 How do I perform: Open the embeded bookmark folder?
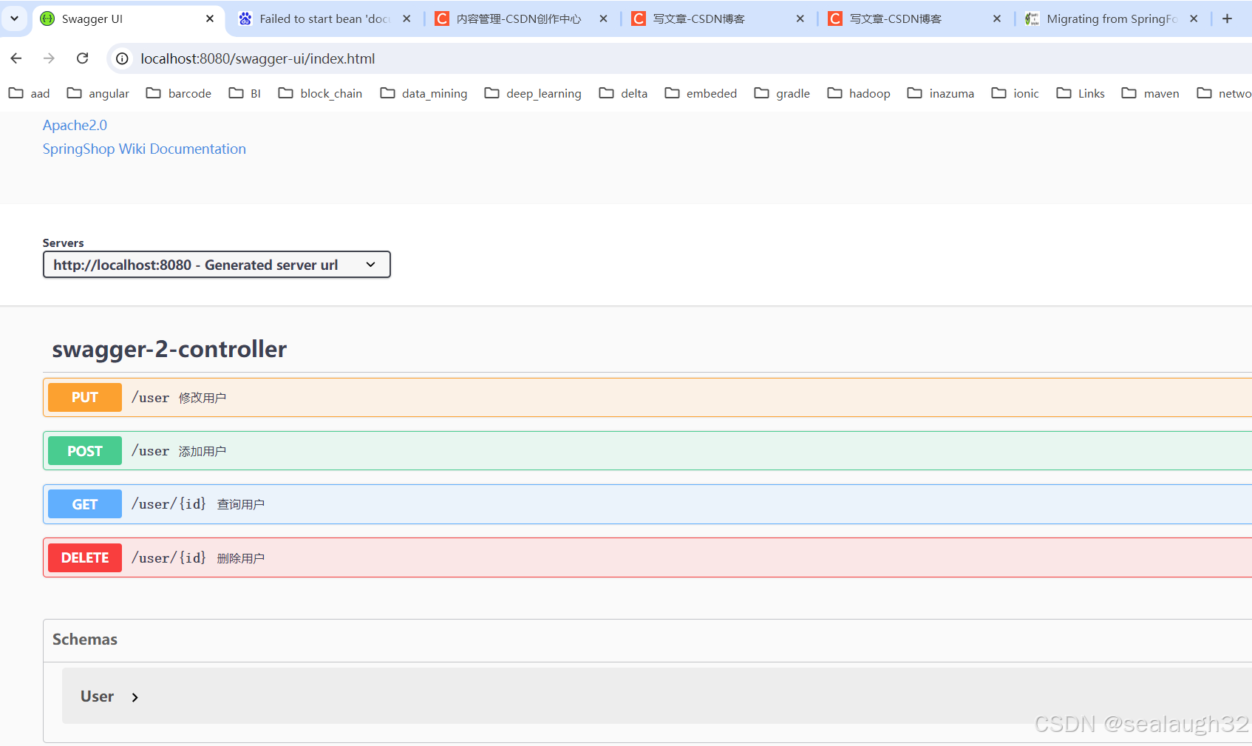[701, 93]
